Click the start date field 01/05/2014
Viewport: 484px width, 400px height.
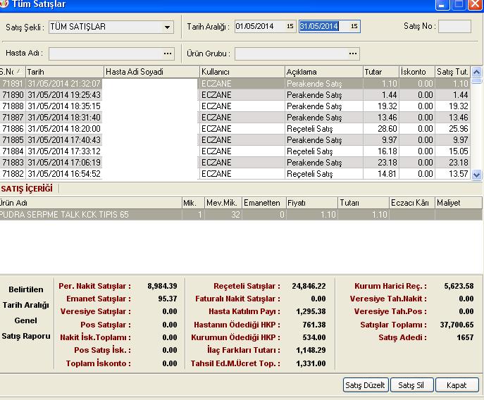click(259, 27)
